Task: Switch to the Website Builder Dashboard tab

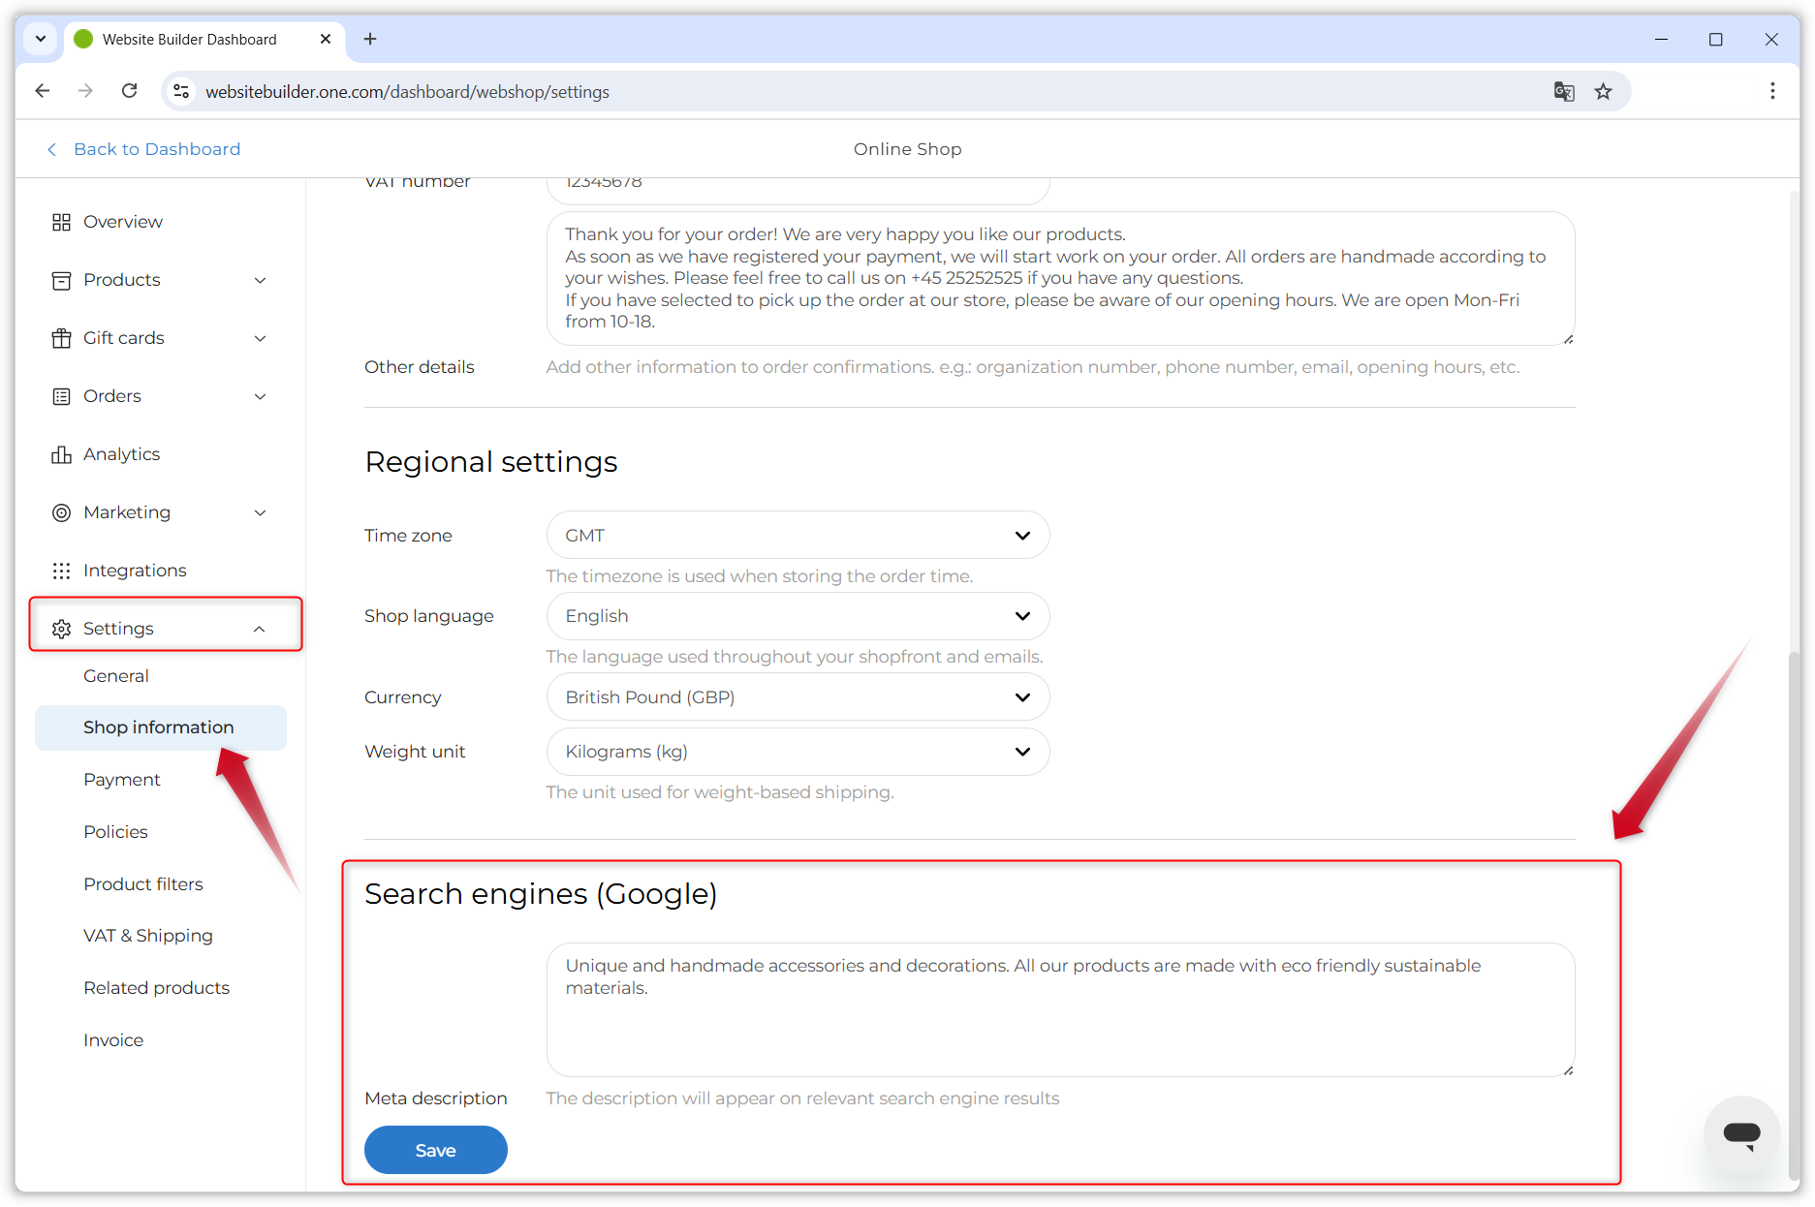Action: (x=188, y=39)
